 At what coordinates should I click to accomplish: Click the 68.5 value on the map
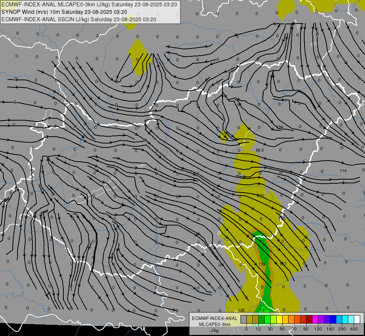(260, 150)
